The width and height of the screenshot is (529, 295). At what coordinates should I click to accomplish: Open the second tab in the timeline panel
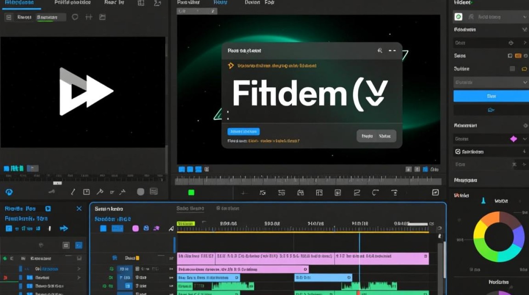click(190, 208)
